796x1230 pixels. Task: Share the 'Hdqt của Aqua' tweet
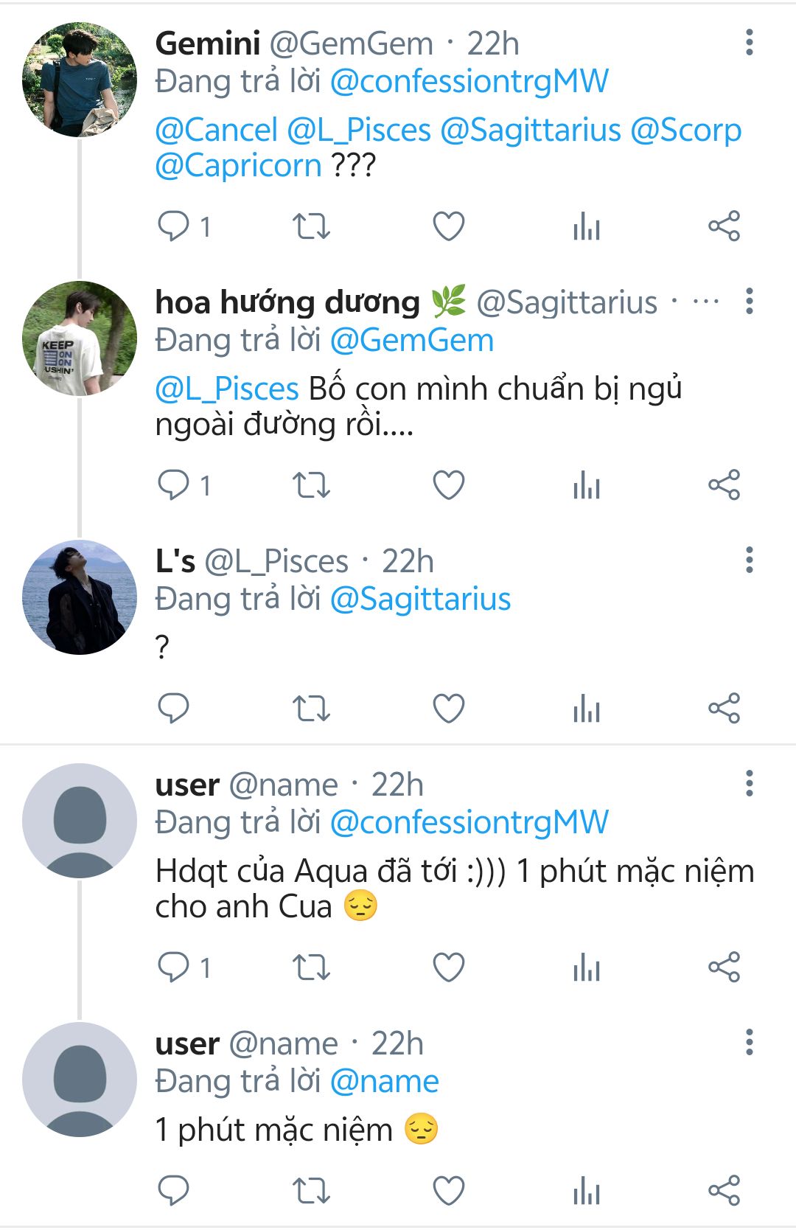724,967
